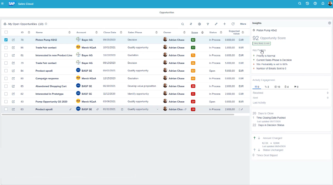
Task: Click the green 92 score badge
Action: coord(193,40)
